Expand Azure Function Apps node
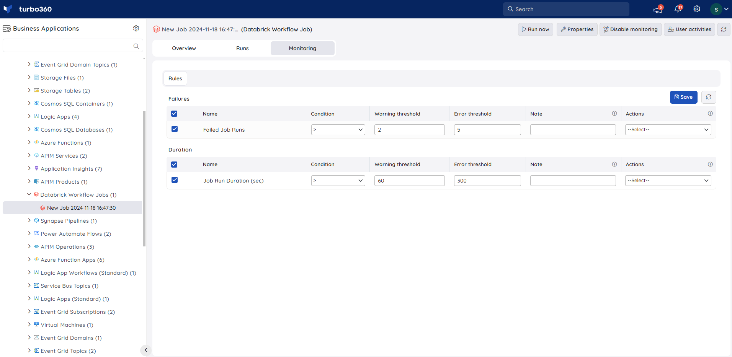Viewport: 732px width, 357px height. 29,259
